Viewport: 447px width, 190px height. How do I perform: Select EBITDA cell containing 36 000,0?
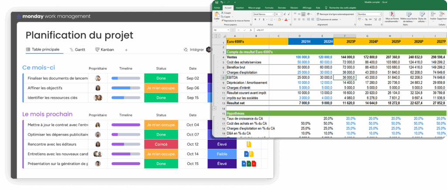coord(344,77)
